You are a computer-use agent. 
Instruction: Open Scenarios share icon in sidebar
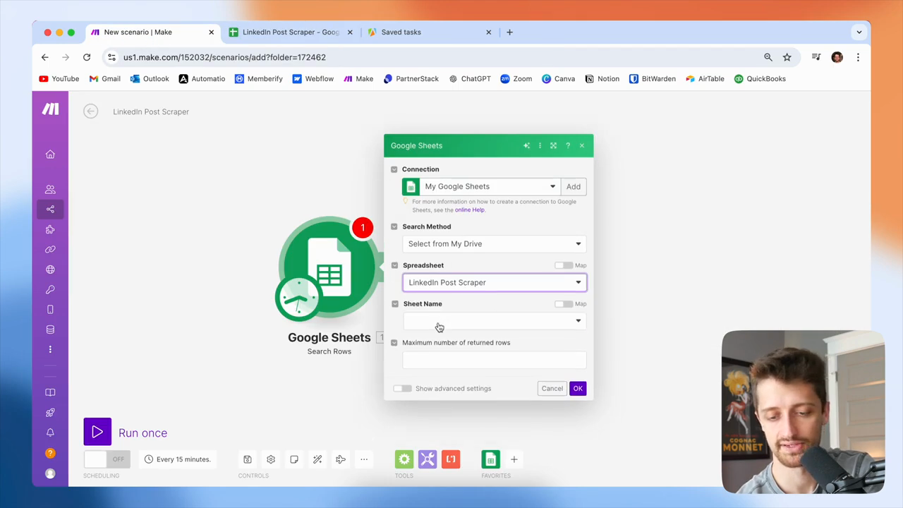coord(50,209)
